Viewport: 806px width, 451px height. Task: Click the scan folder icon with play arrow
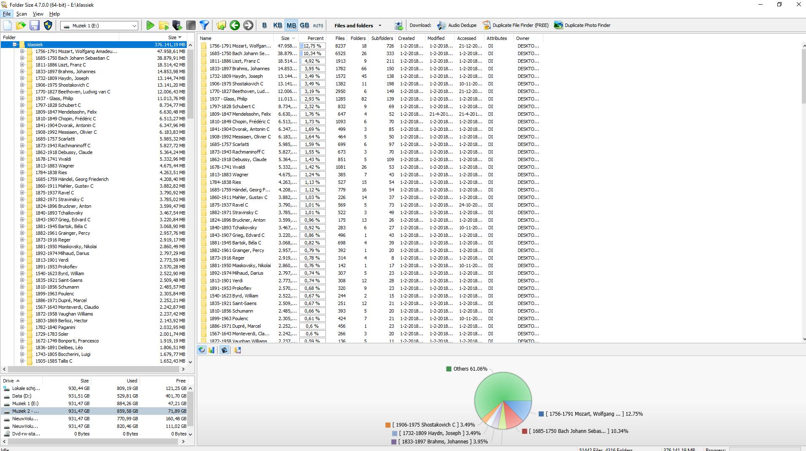[164, 25]
